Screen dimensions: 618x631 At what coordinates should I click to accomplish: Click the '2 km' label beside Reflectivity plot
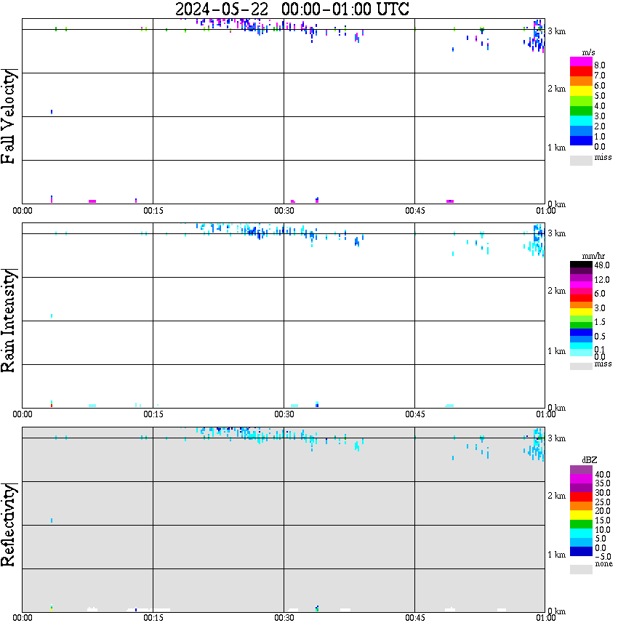pos(556,496)
